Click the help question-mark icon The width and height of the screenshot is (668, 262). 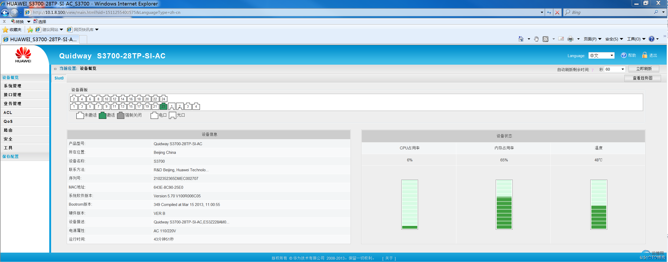pos(623,55)
